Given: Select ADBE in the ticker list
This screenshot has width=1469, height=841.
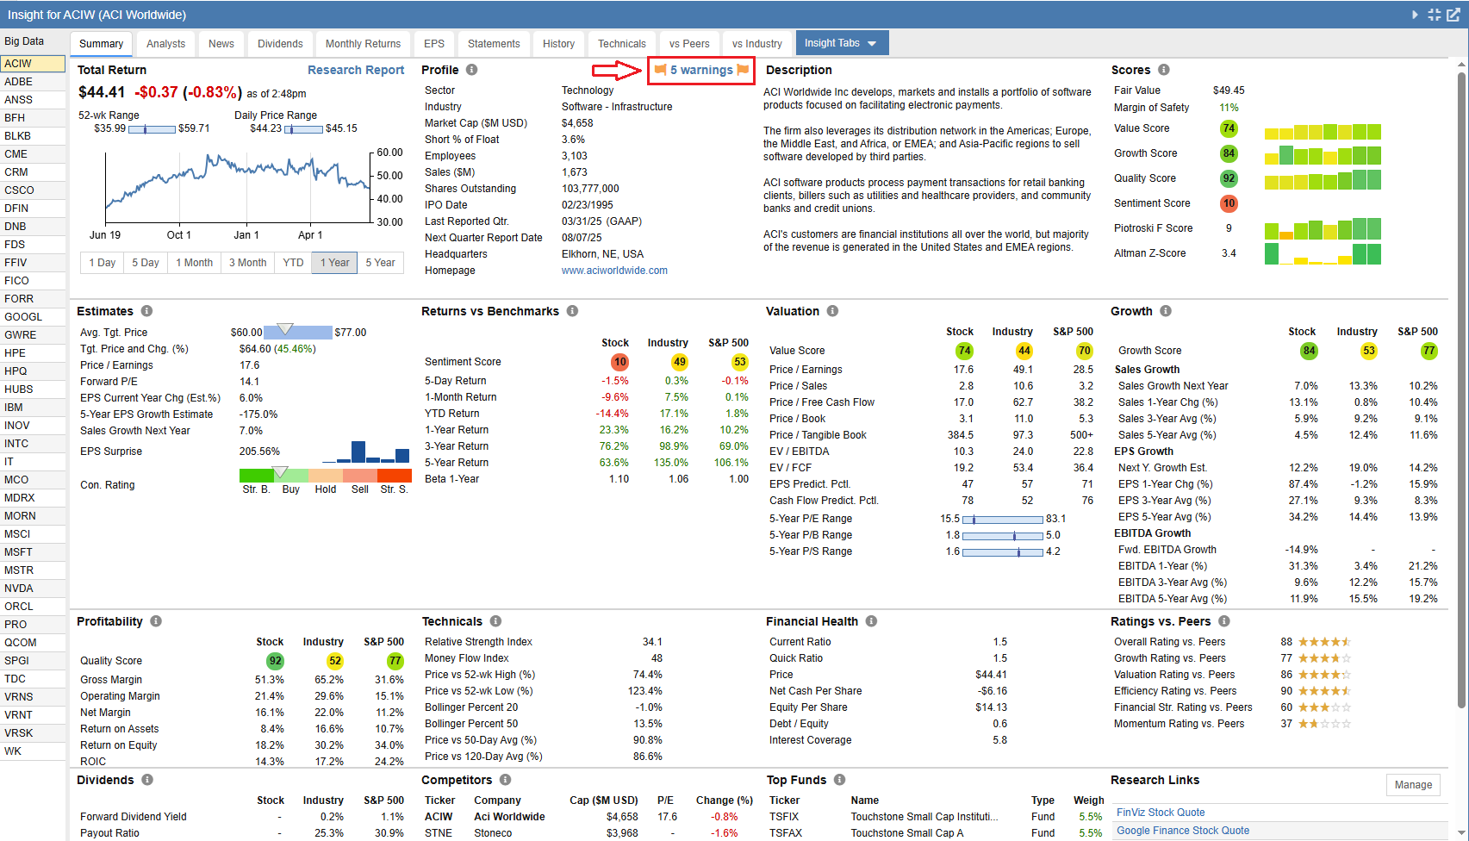Looking at the screenshot, I should coord(33,82).
